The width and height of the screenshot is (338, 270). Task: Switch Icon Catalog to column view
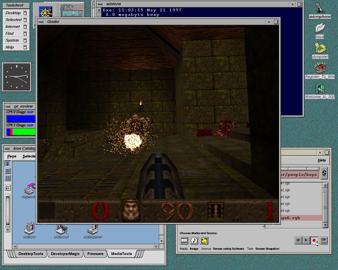click(x=8, y=178)
